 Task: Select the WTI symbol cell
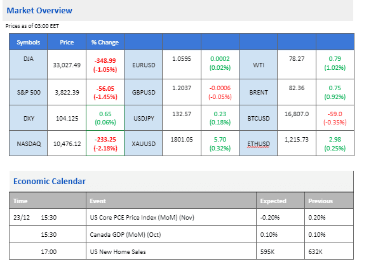pyautogui.click(x=258, y=64)
